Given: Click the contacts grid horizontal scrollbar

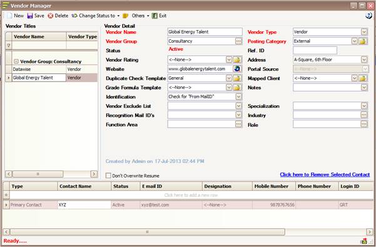Looking at the screenshot, I should click(x=147, y=232).
